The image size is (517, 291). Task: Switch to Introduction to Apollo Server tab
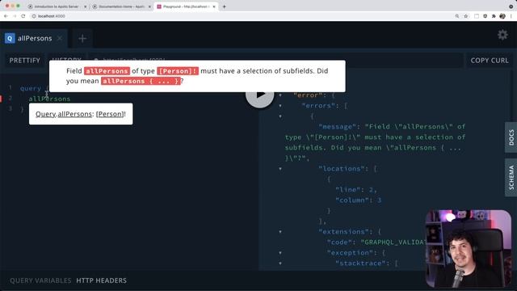pyautogui.click(x=57, y=6)
